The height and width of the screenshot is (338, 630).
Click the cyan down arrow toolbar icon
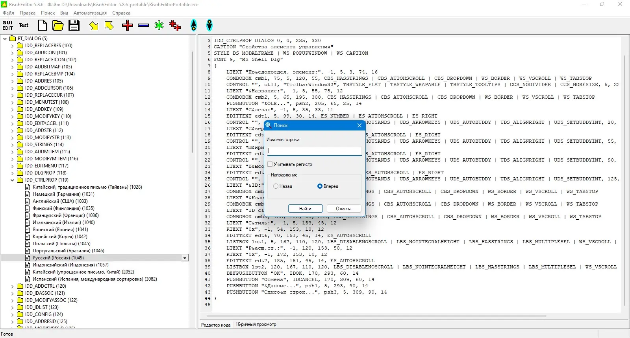209,26
